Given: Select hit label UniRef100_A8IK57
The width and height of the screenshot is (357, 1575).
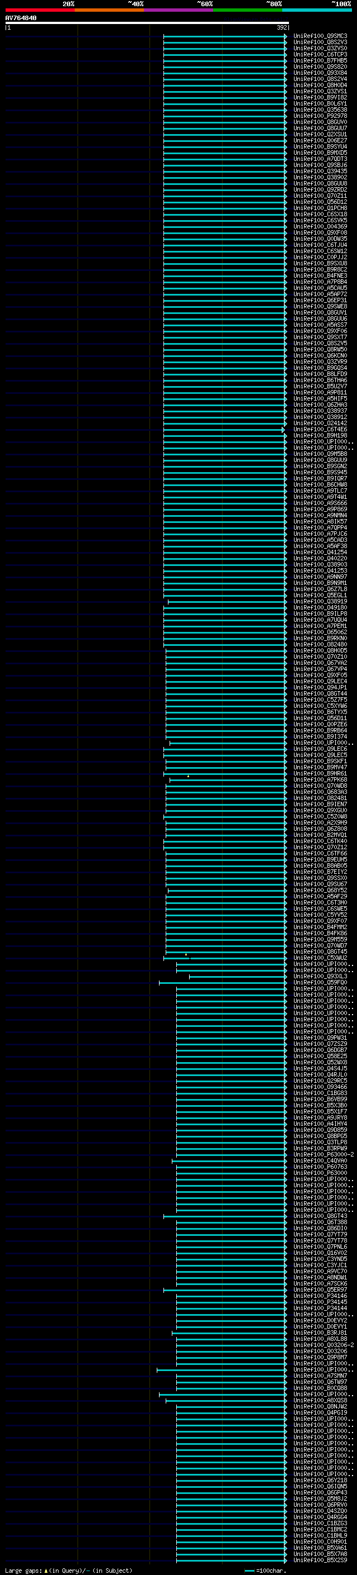Looking at the screenshot, I should [320, 521].
